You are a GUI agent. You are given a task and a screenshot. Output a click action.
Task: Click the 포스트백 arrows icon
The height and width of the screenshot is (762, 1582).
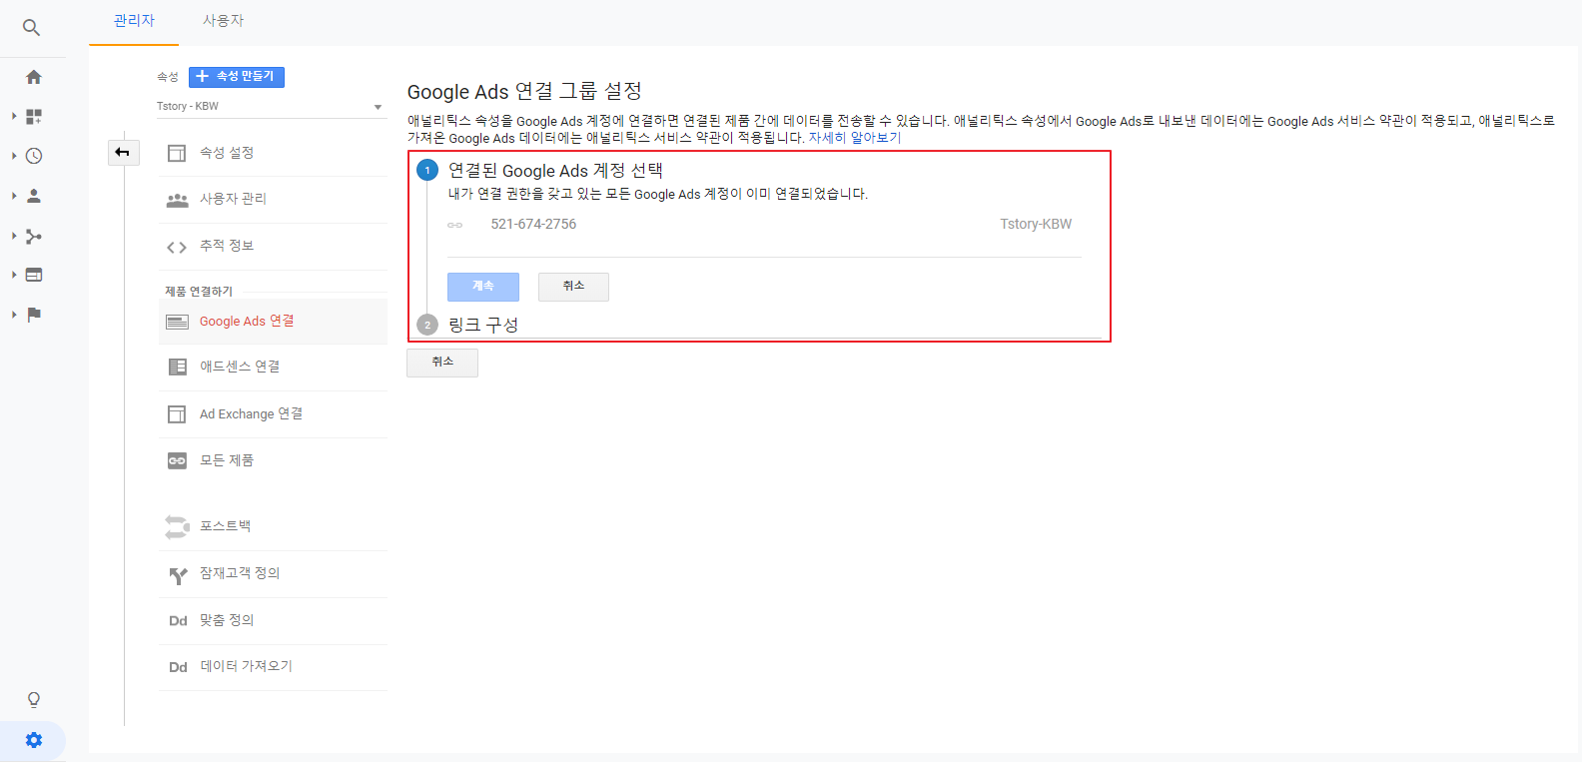(177, 526)
